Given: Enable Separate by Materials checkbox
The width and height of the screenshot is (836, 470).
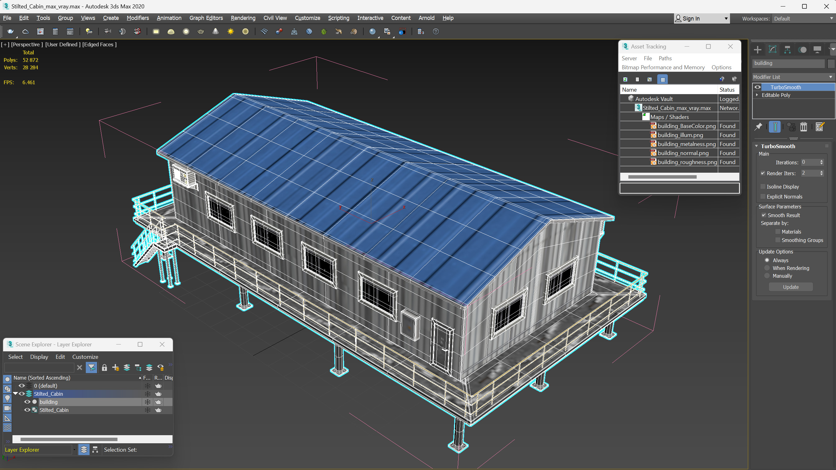Looking at the screenshot, I should 778,232.
